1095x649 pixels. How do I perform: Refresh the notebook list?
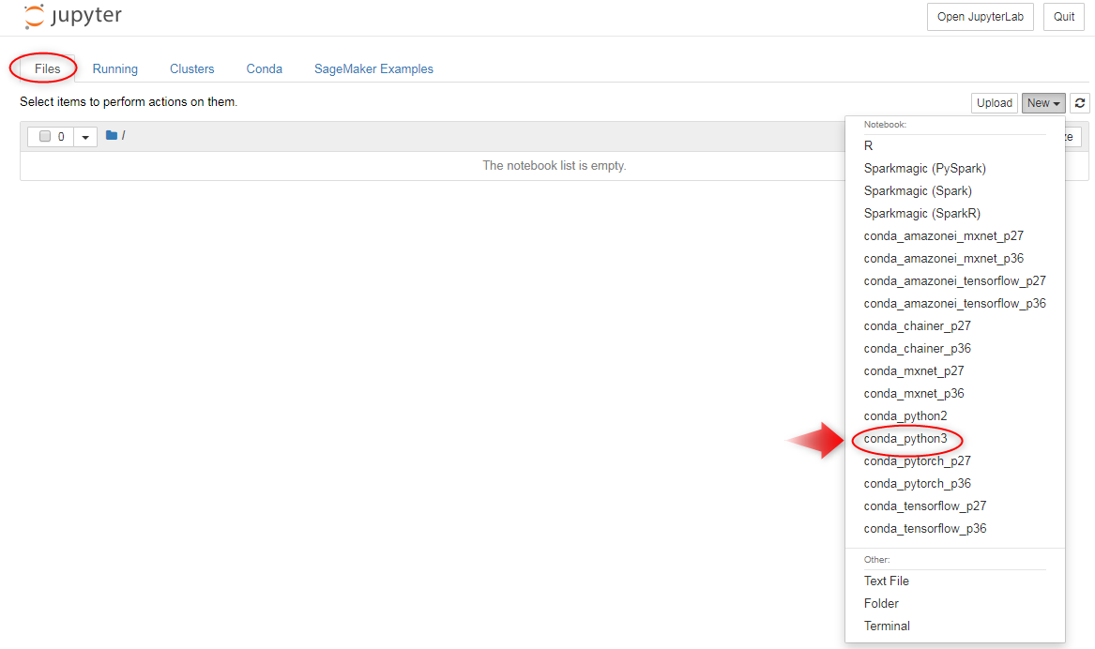[1080, 102]
